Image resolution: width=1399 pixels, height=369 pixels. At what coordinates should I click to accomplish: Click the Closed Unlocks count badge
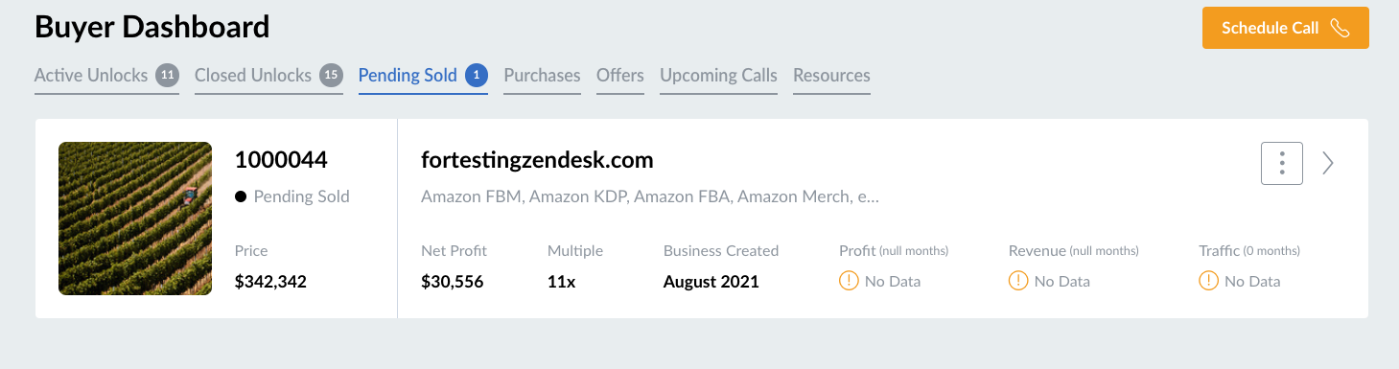pos(332,75)
